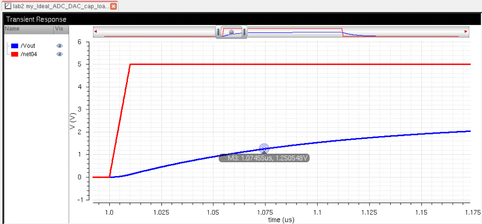Hide the /Vout trace via eye icon
The height and width of the screenshot is (224, 482).
click(x=60, y=46)
